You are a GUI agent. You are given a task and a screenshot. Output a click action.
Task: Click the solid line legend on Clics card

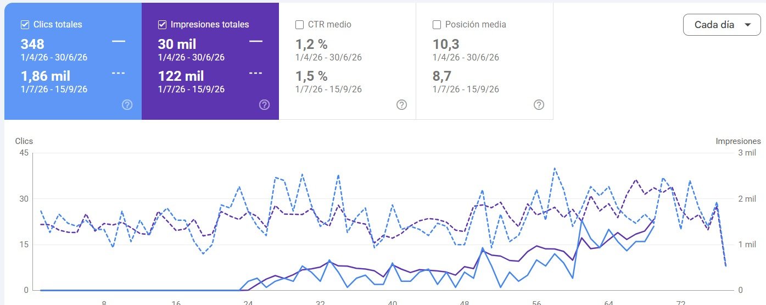tap(119, 41)
